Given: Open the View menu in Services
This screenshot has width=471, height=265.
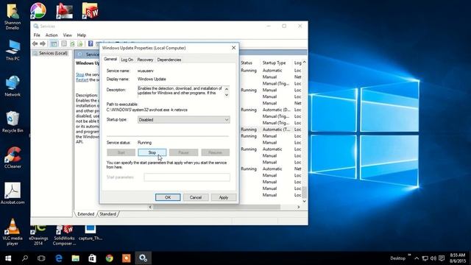Looking at the screenshot, I should pyautogui.click(x=67, y=35).
